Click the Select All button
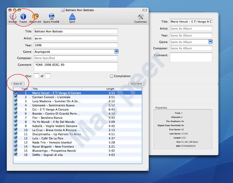 18,84
